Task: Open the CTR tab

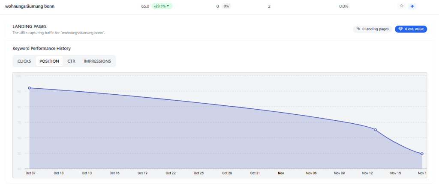Action: tap(71, 61)
